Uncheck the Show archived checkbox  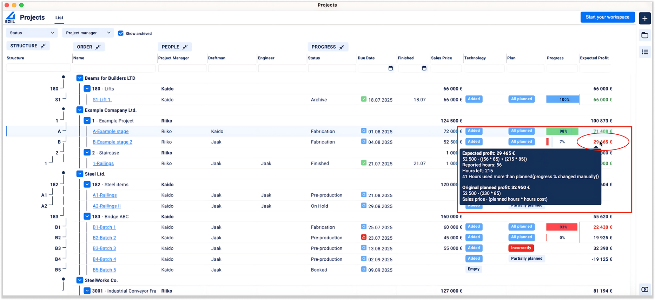tap(121, 33)
